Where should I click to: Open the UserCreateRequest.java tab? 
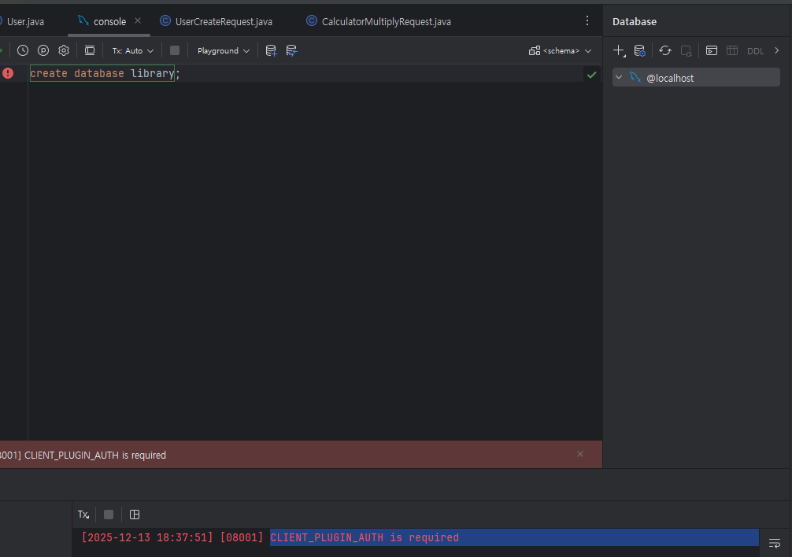tap(217, 22)
